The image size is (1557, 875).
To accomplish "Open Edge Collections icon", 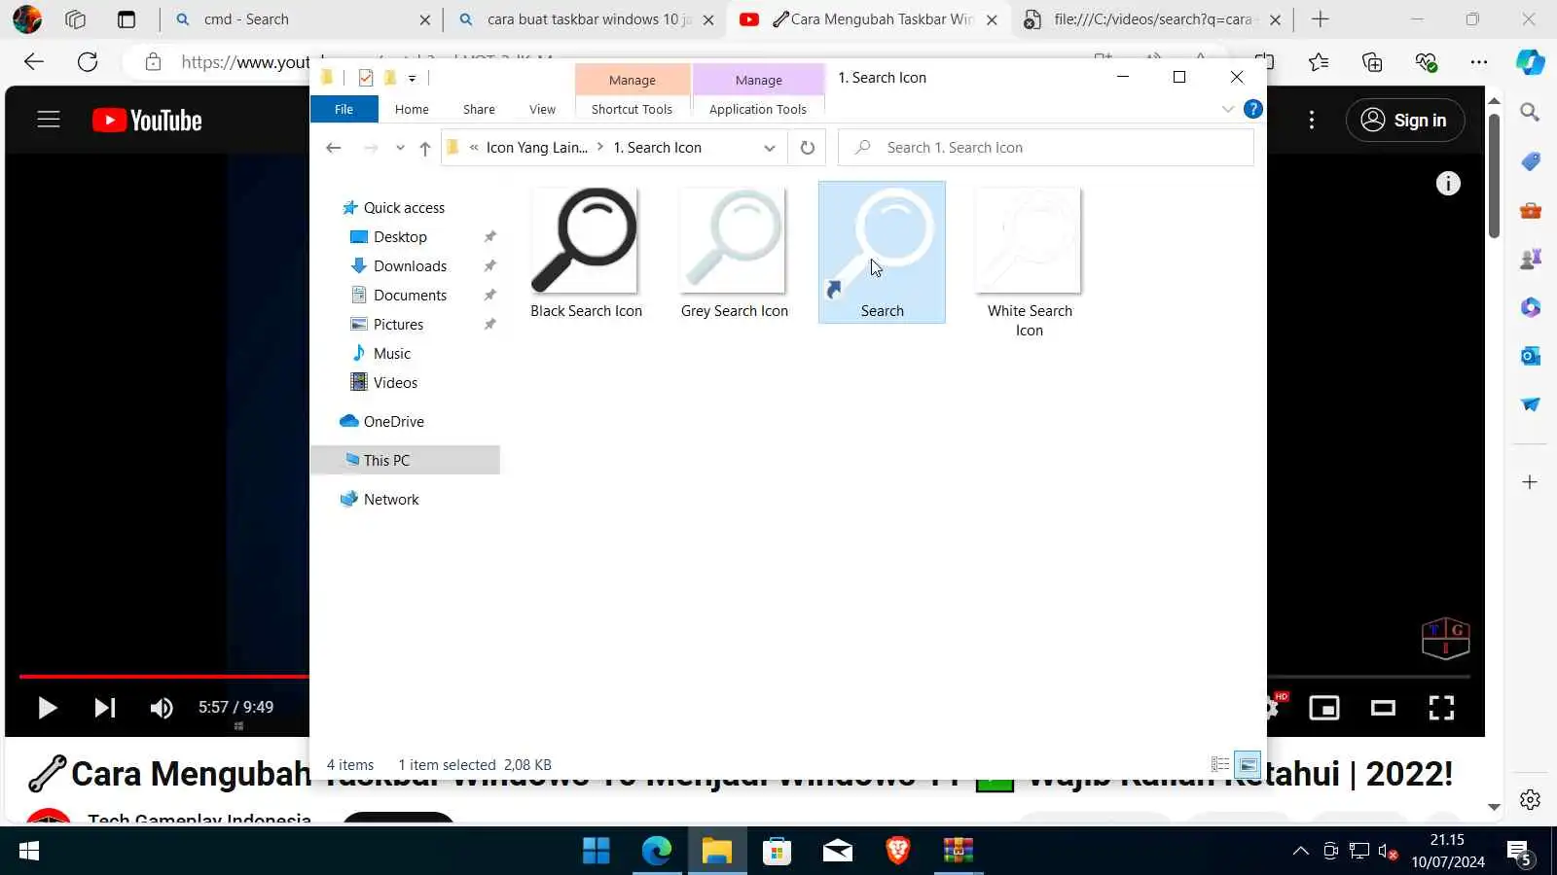I will click(x=1372, y=62).
